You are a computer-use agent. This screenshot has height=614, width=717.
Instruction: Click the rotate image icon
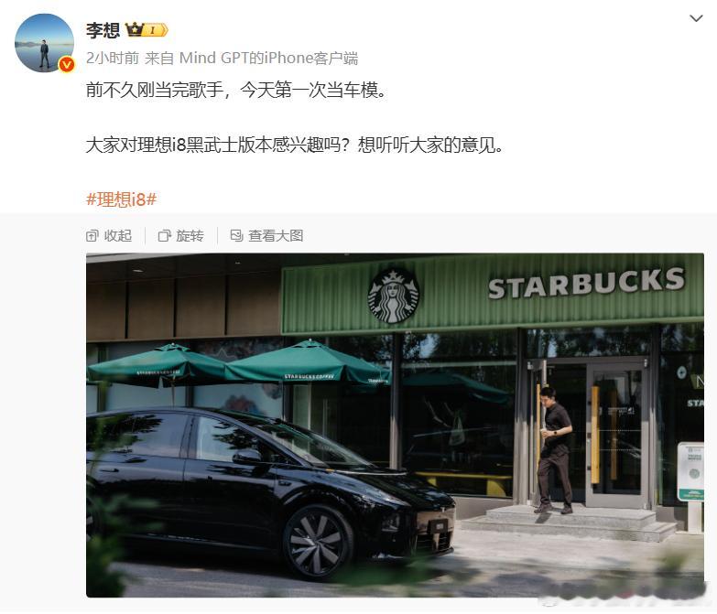click(x=164, y=236)
